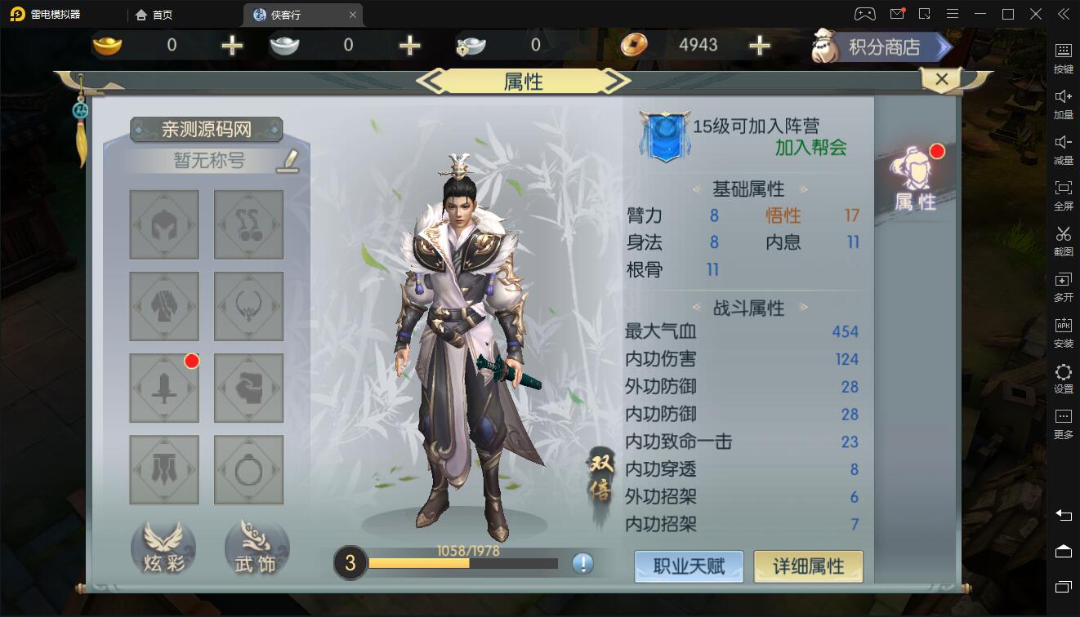Click the experience info exclamation icon
The height and width of the screenshot is (617, 1080).
582,563
